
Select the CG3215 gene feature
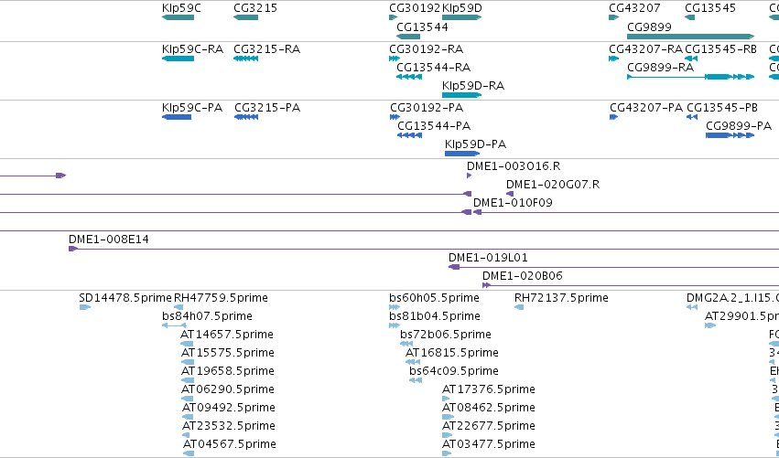click(246, 18)
